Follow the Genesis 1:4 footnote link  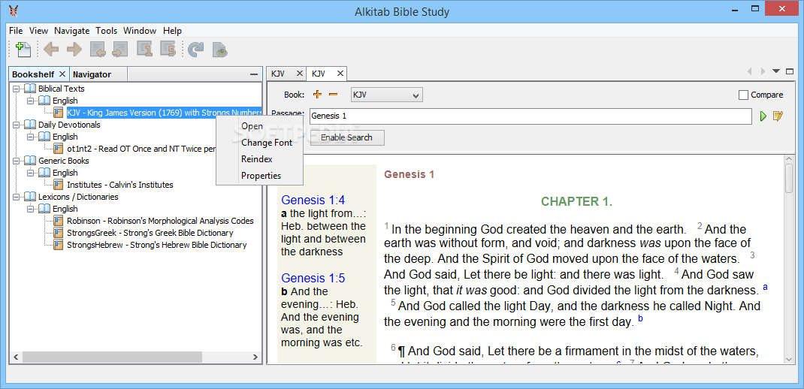tap(313, 200)
